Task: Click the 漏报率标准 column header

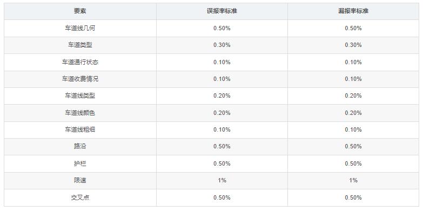Action: click(353, 11)
